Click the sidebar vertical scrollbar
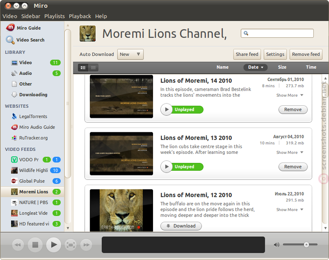 point(67,104)
